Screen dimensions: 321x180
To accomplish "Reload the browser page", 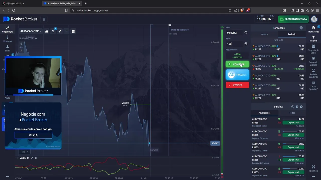I will pyautogui.click(x=14, y=10).
